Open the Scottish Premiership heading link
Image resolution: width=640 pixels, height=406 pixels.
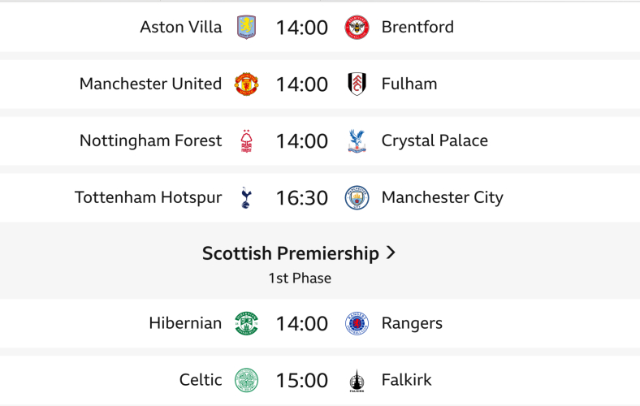[291, 253]
